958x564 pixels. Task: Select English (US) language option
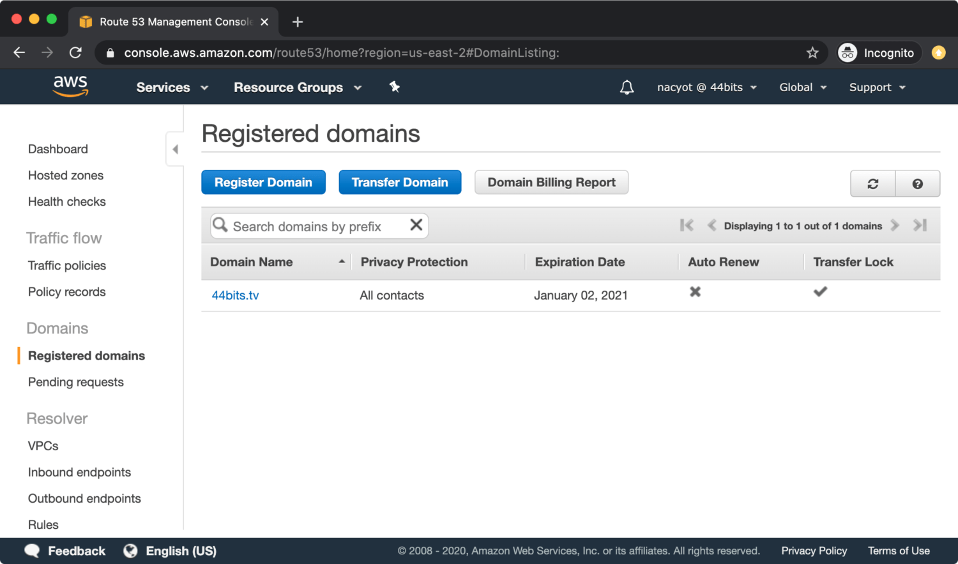coord(181,551)
